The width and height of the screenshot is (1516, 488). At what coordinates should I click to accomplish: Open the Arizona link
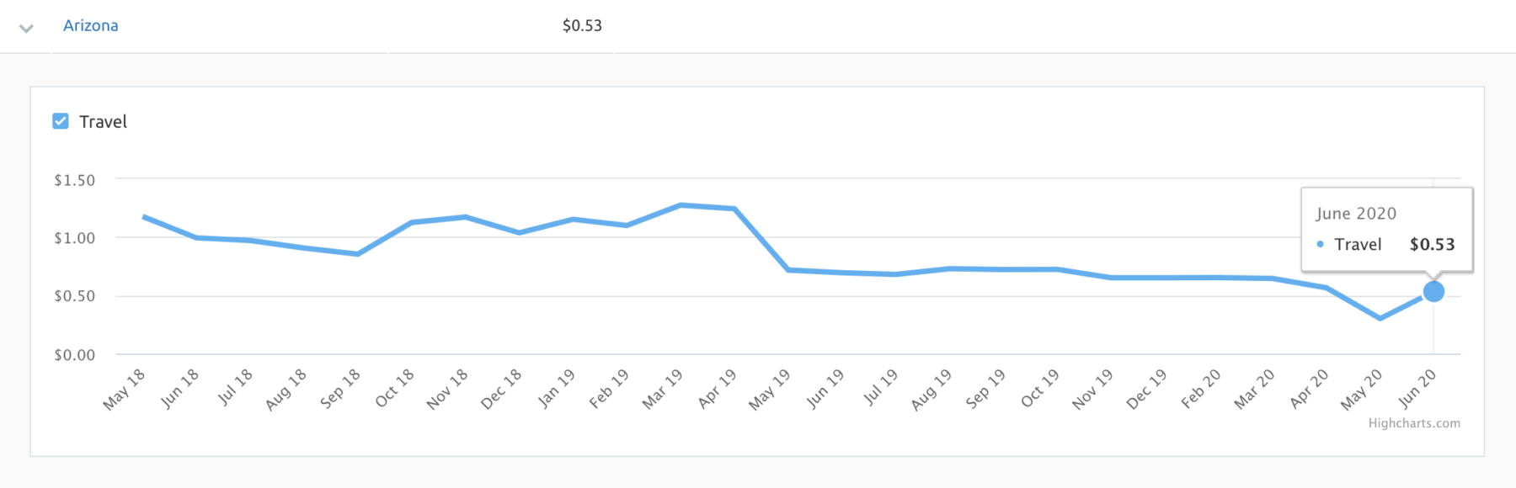(90, 25)
